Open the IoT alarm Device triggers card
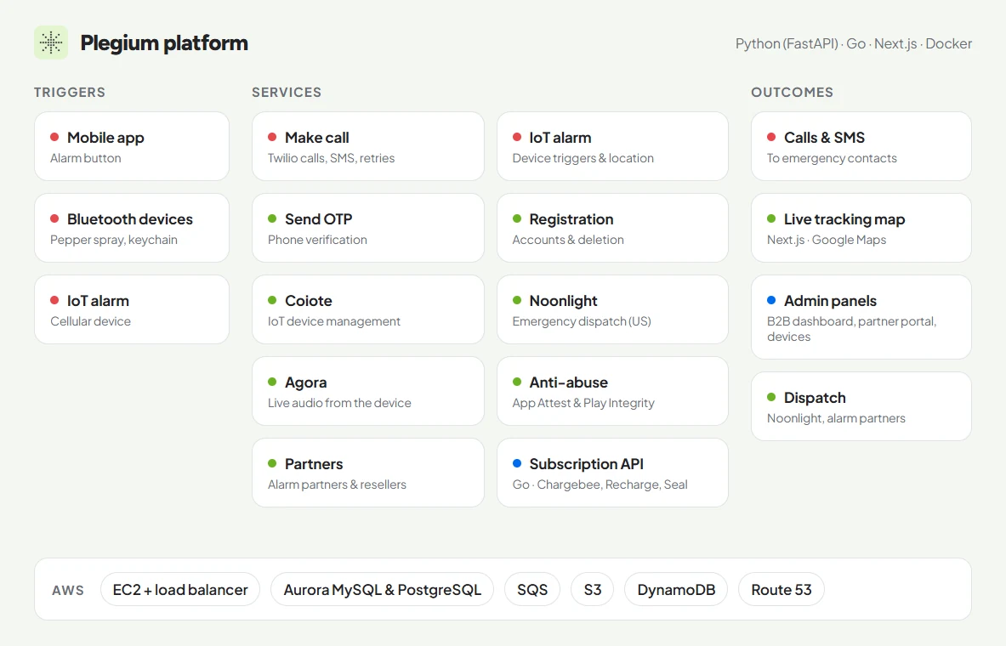Viewport: 1006px width, 646px height. pyautogui.click(x=613, y=146)
